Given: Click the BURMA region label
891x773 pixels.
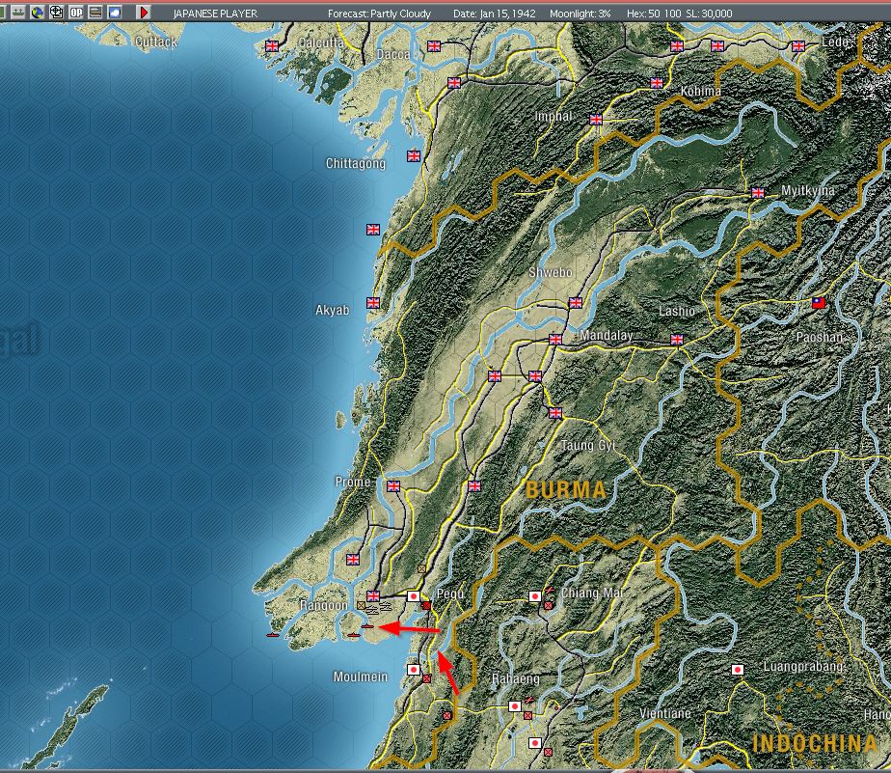Looking at the screenshot, I should [x=566, y=489].
